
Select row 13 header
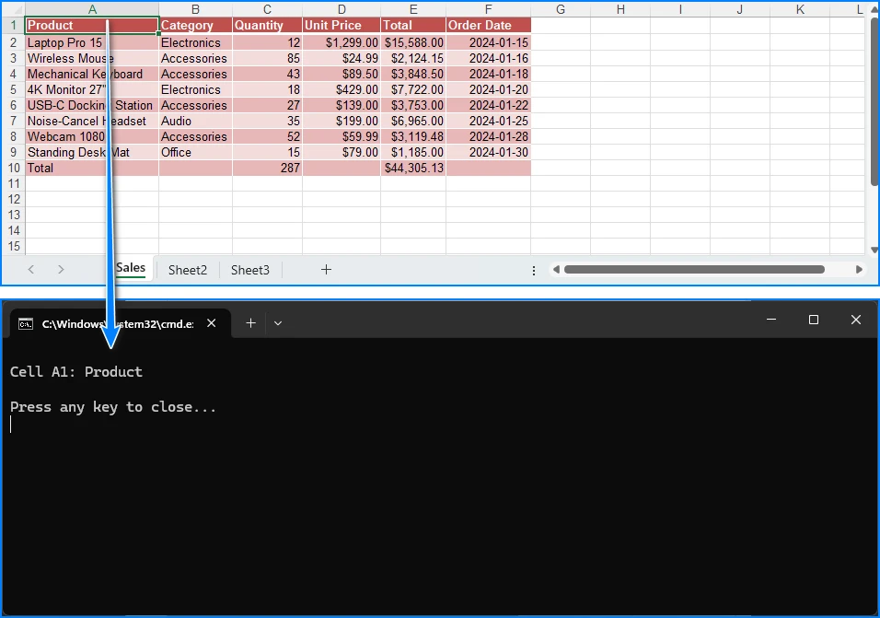[14, 215]
